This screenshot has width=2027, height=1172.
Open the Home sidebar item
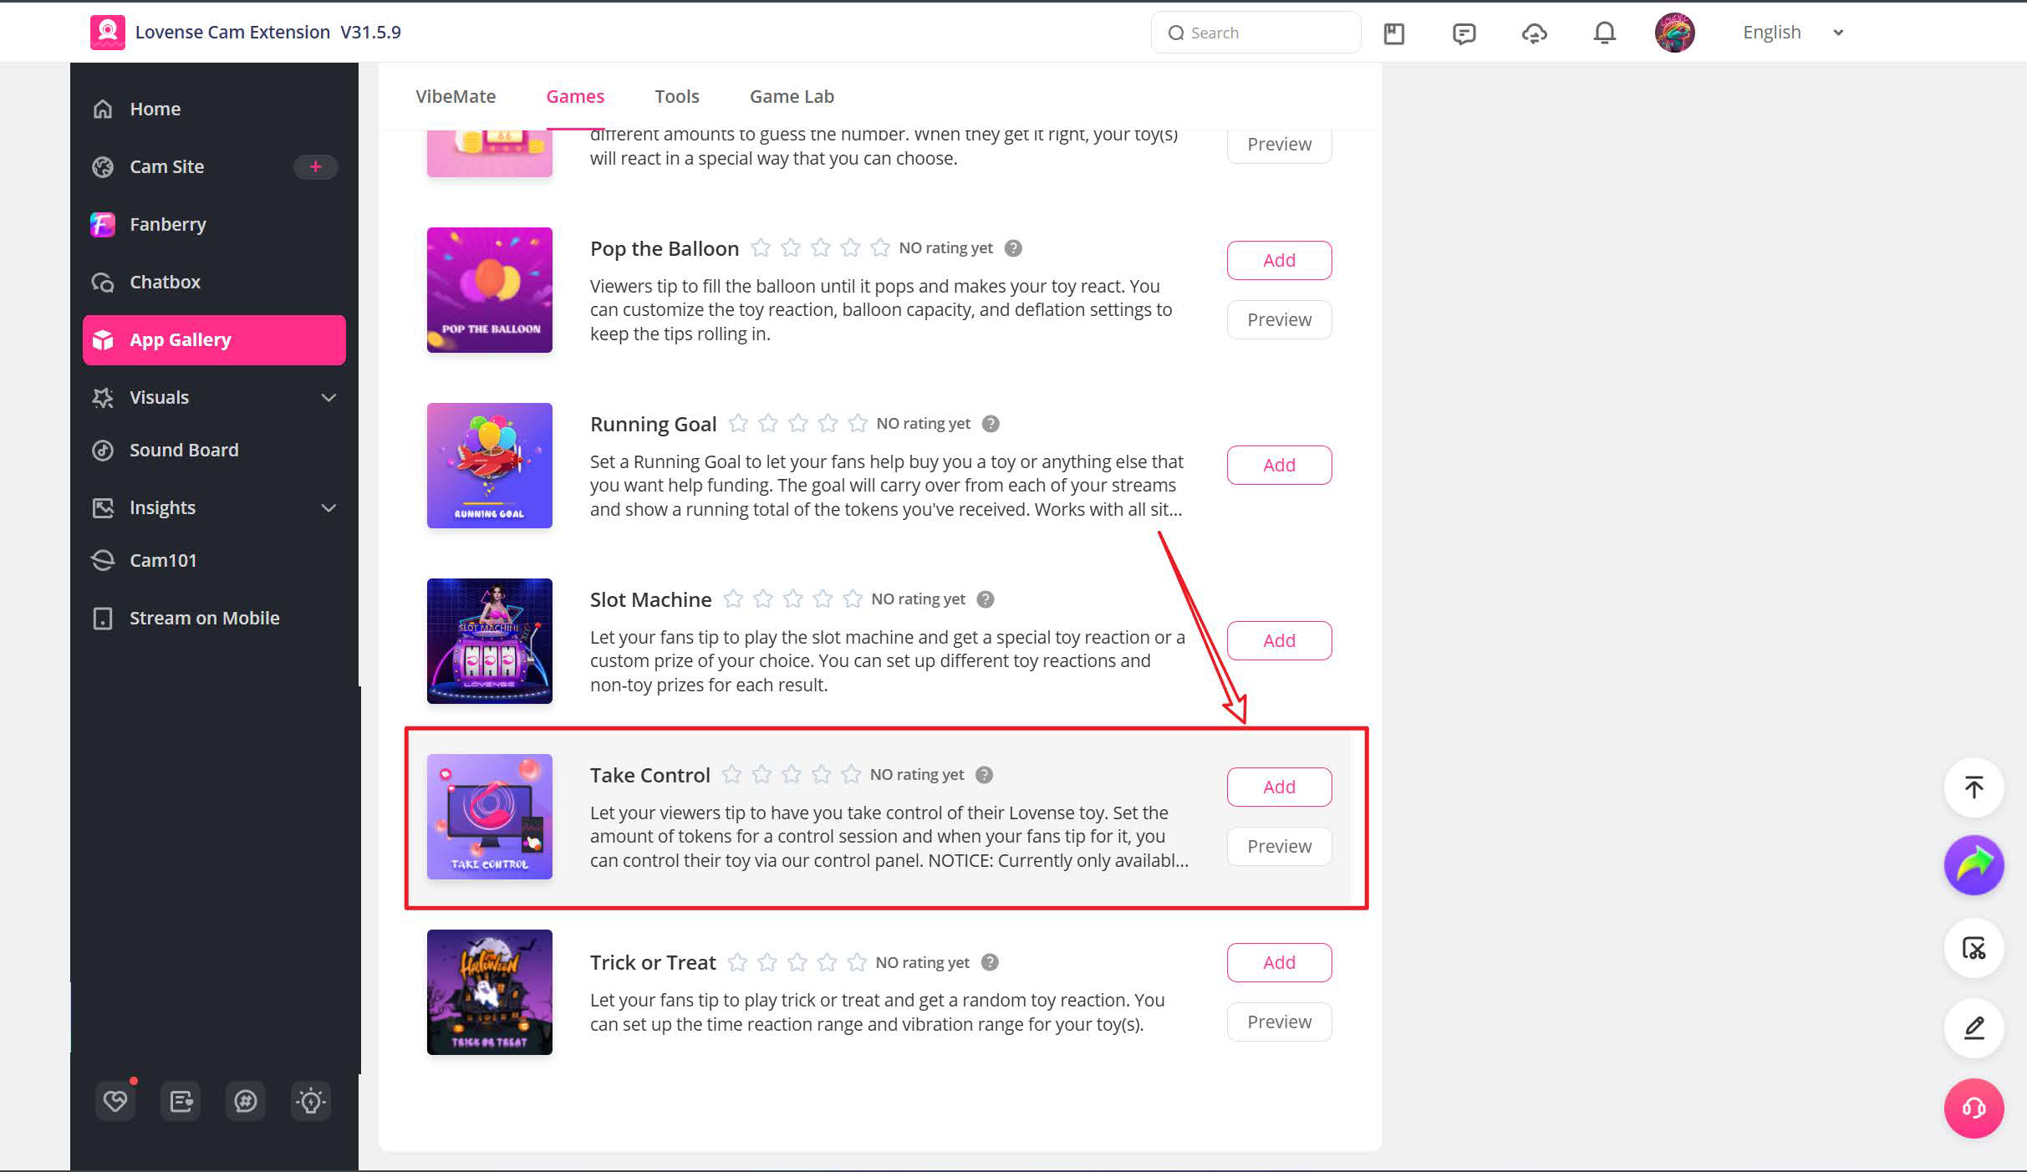(214, 109)
